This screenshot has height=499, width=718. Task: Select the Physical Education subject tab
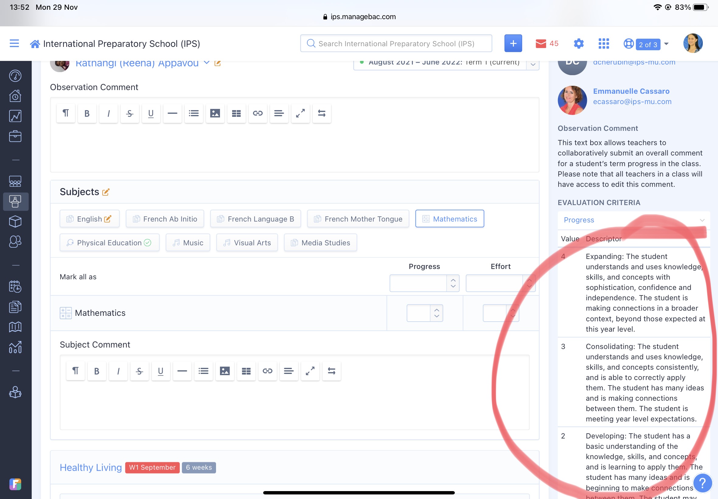click(x=110, y=243)
